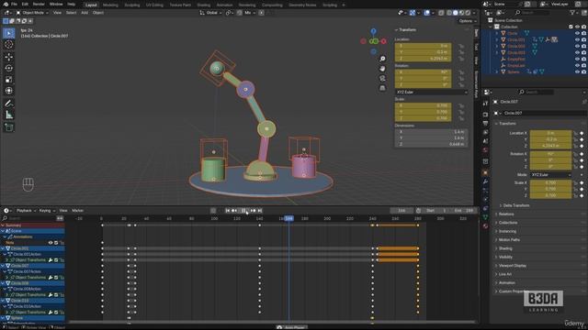The height and width of the screenshot is (330, 588).
Task: Toggle auto keying record button
Action: click(x=213, y=211)
